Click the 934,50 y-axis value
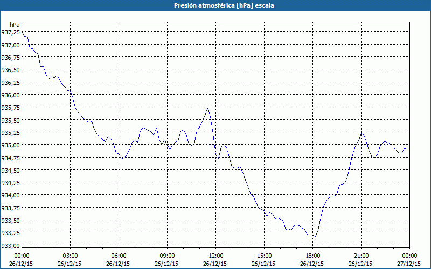Screen dimensions: 431x269 coord(10,170)
